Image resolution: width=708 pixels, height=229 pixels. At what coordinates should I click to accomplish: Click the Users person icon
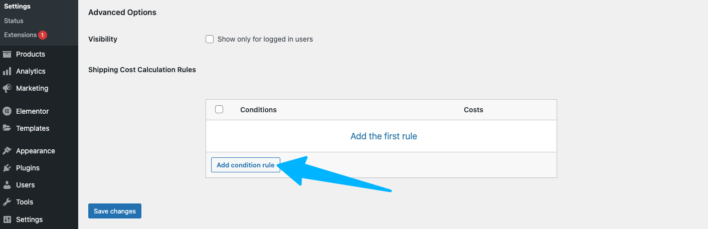(7, 185)
